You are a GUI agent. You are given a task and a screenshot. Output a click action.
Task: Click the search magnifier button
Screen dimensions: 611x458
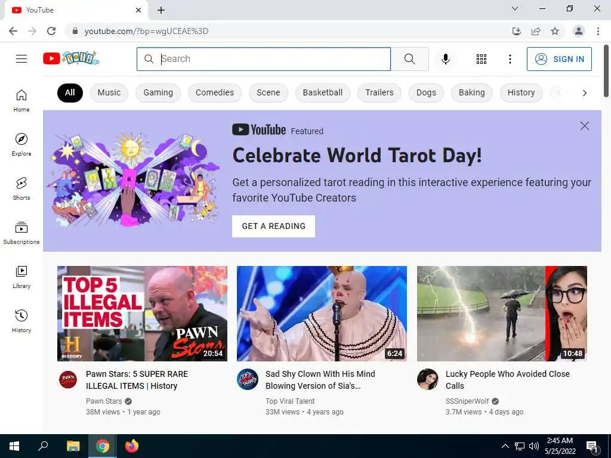409,59
